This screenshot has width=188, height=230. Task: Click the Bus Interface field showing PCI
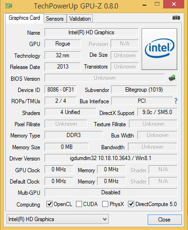click(x=142, y=101)
